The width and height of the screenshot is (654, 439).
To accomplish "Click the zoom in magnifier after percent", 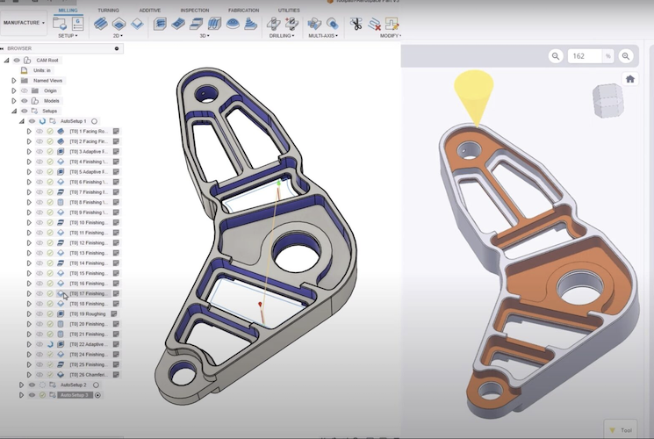I will [x=626, y=56].
